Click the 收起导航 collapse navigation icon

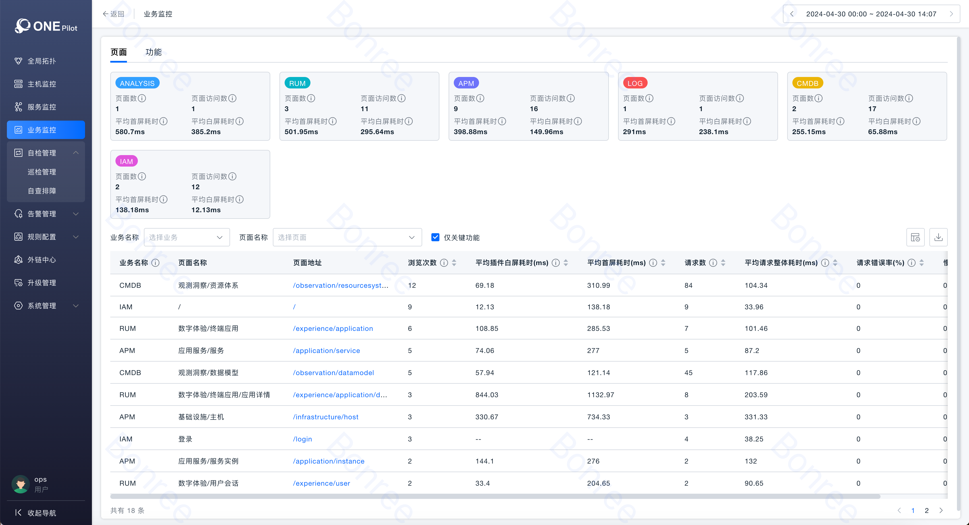pos(18,513)
